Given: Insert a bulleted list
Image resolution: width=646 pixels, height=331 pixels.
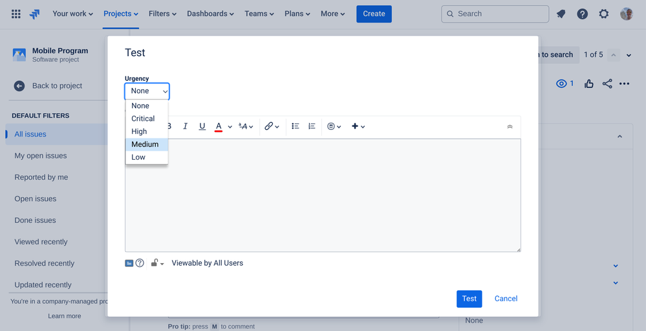Looking at the screenshot, I should 296,126.
